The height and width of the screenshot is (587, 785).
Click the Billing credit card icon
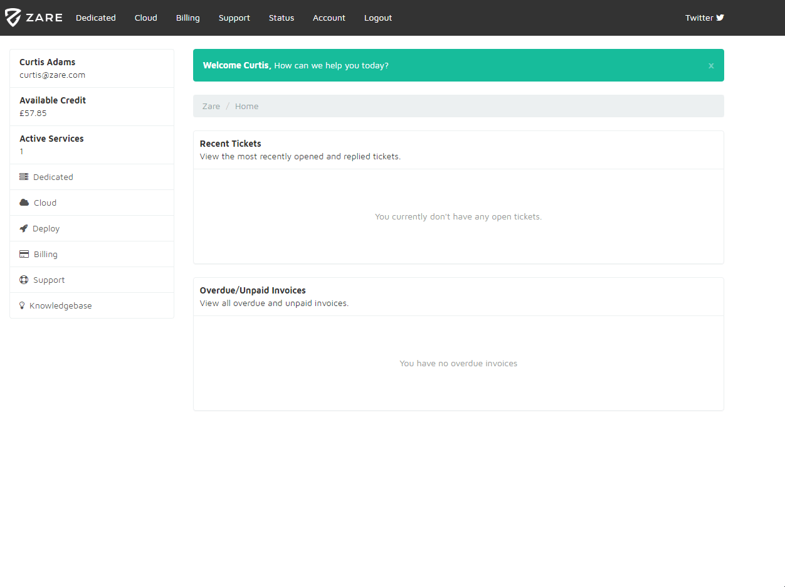click(24, 254)
